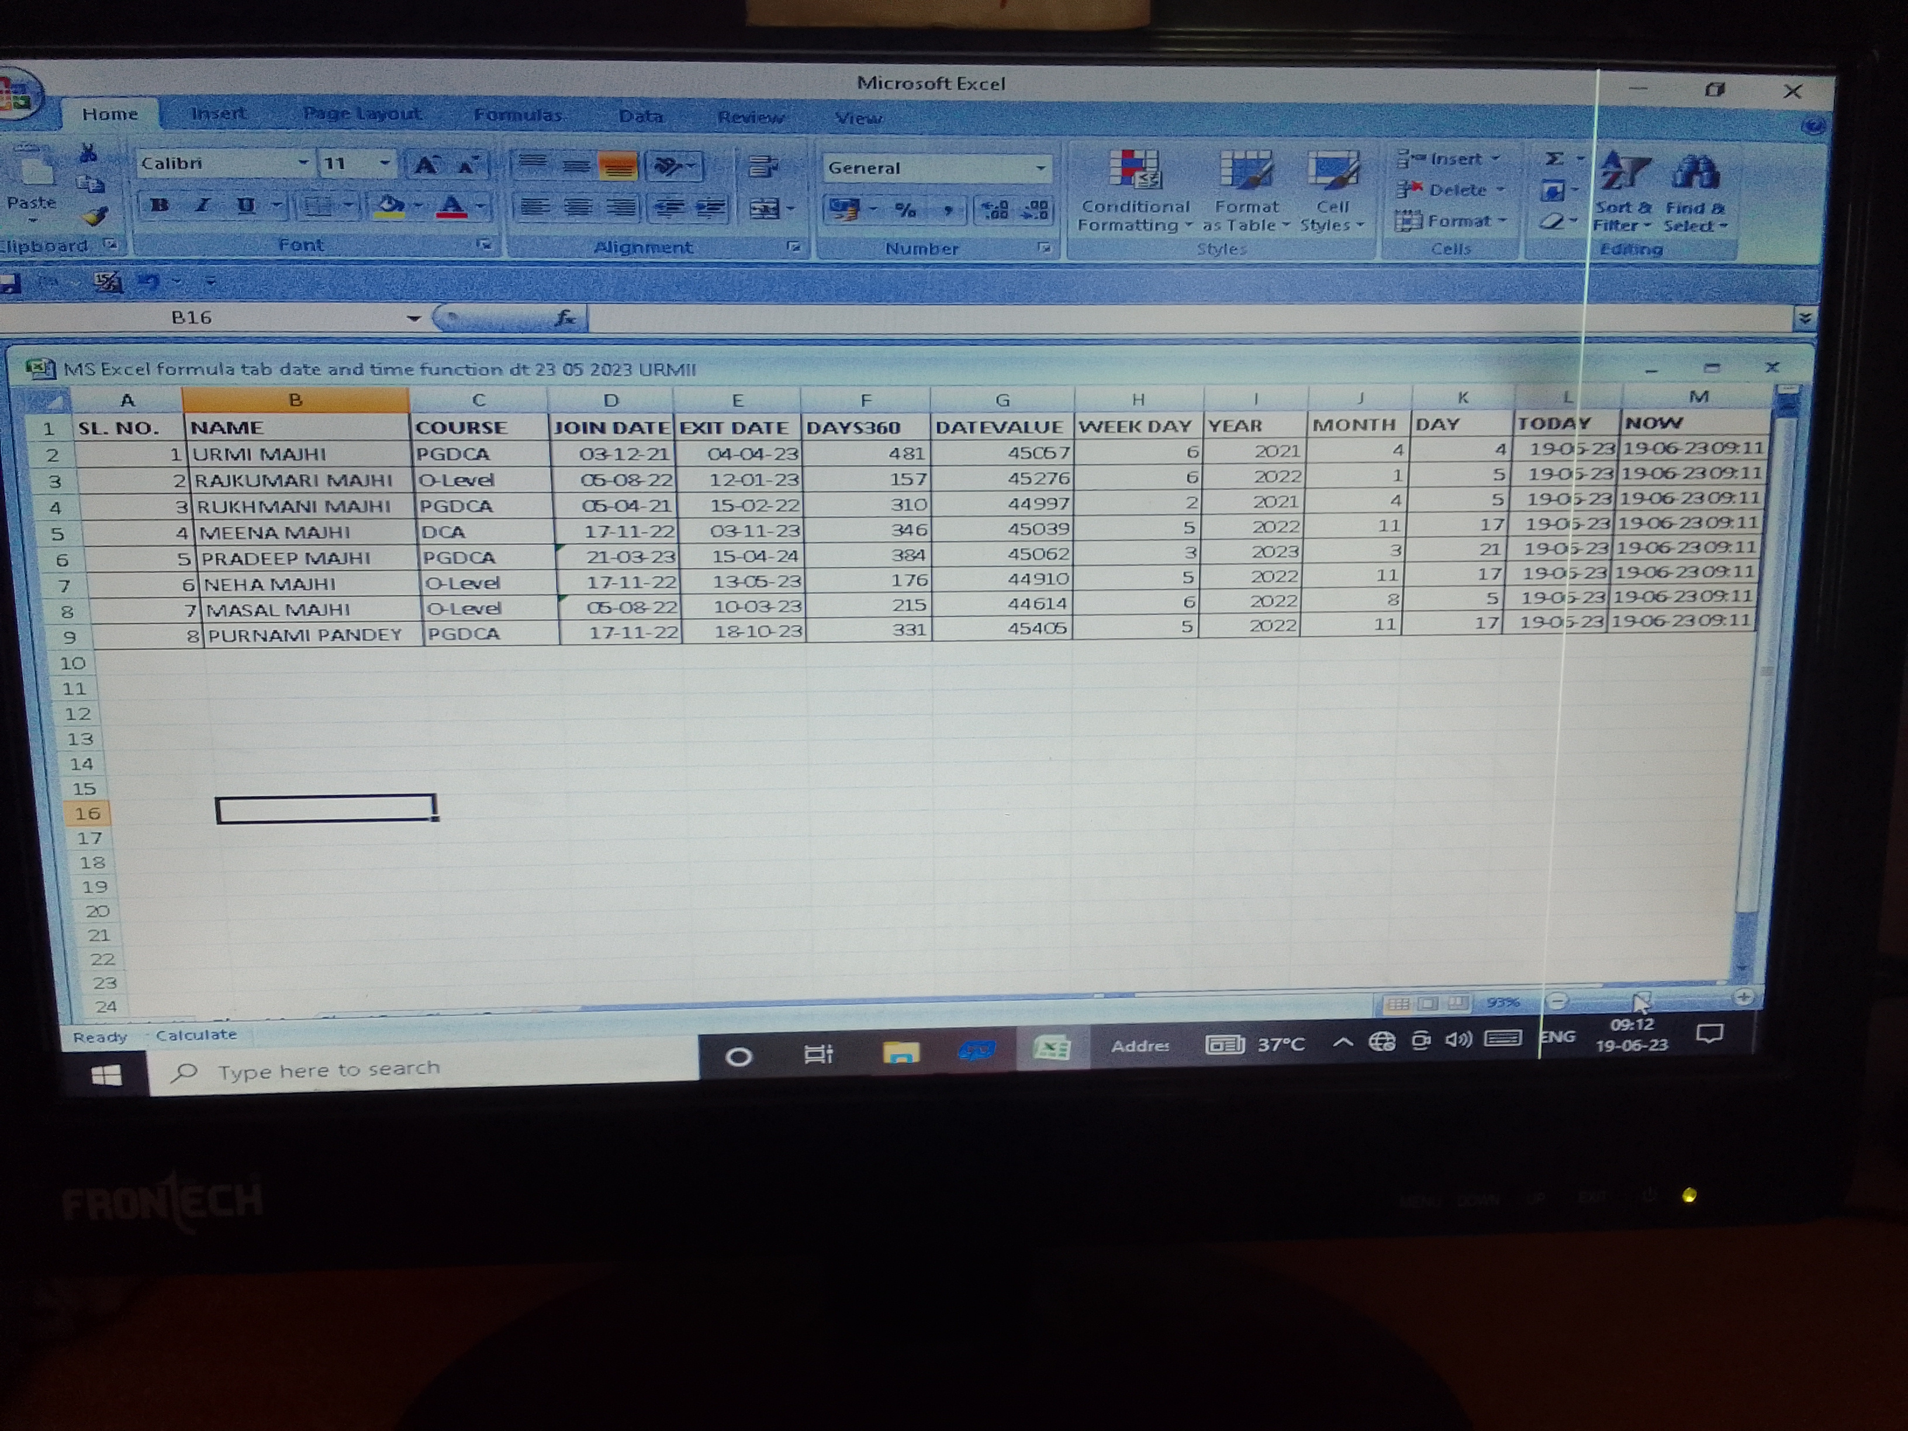
Task: Open the Calibri font name dropdown
Action: [303, 163]
